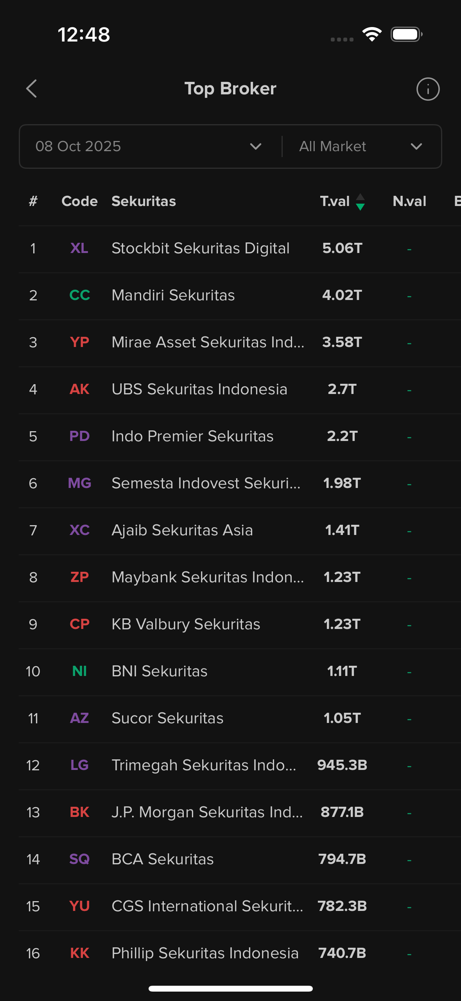Toggle the T.val sort arrows
Viewport: 461px width, 1001px height.
pyautogui.click(x=360, y=202)
